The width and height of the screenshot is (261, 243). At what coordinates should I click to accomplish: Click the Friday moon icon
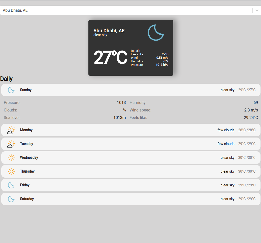(x=11, y=185)
